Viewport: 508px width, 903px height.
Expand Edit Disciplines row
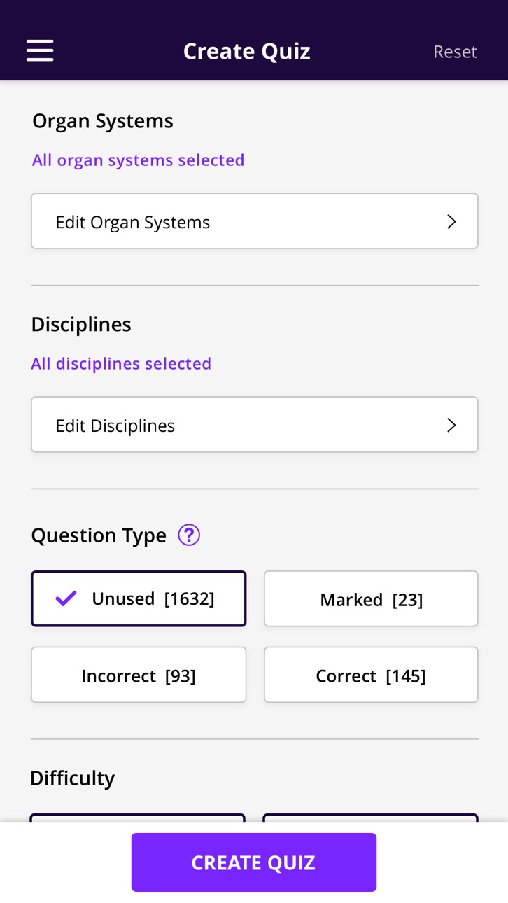click(255, 425)
